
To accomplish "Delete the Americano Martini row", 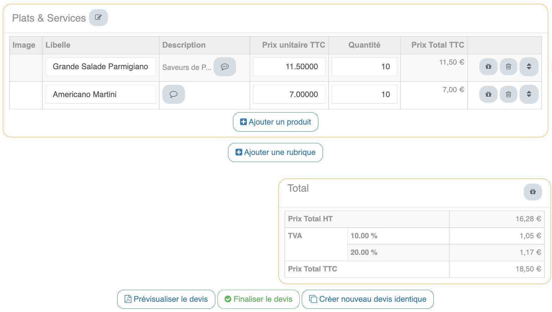I will tap(508, 94).
